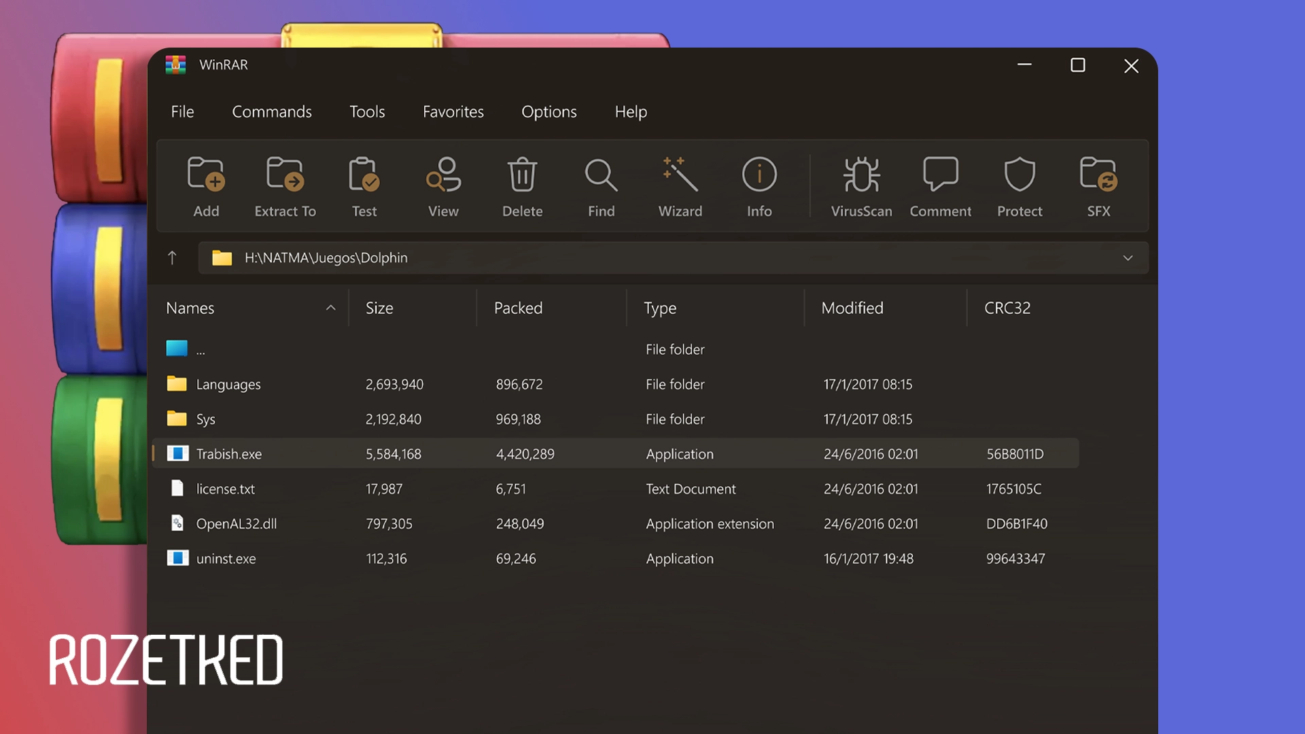This screenshot has height=734, width=1305.
Task: Click CRC32 value 56B8011D
Action: [1015, 454]
